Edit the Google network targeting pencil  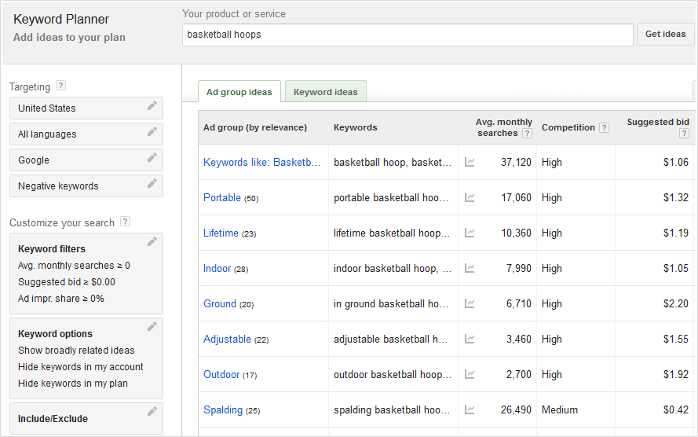[152, 157]
